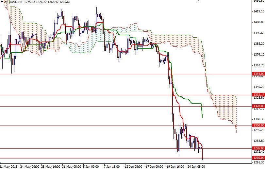Click the chart shift triangle marker at top
This screenshot has width=265, height=169.
198,1
